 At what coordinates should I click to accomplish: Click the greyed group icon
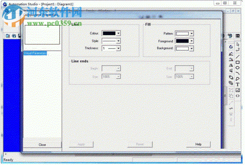tap(231, 90)
